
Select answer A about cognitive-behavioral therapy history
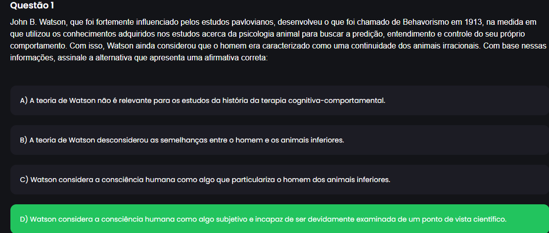280,100
